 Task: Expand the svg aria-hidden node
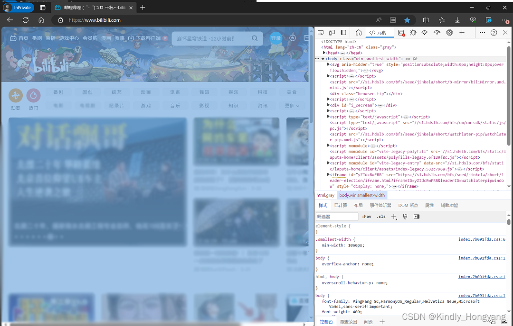point(328,64)
